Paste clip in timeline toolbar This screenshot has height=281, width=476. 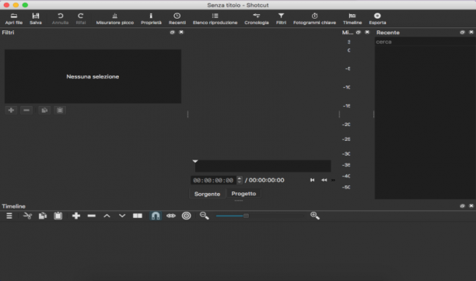58,216
